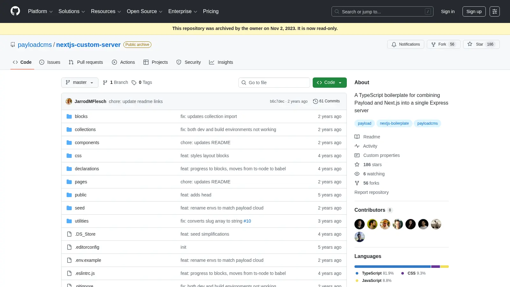Viewport: 510px width, 287px height.
Task: Click the payloadcms topic tag
Action: [x=427, y=123]
